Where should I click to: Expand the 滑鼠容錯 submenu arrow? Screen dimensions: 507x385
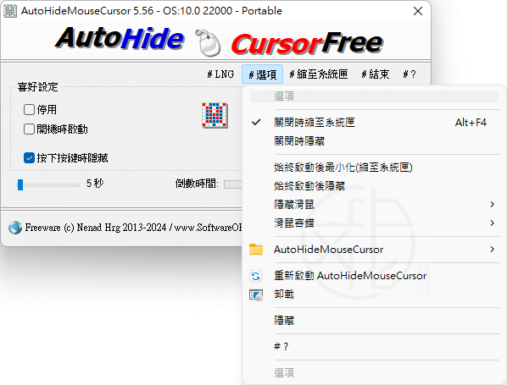click(492, 223)
